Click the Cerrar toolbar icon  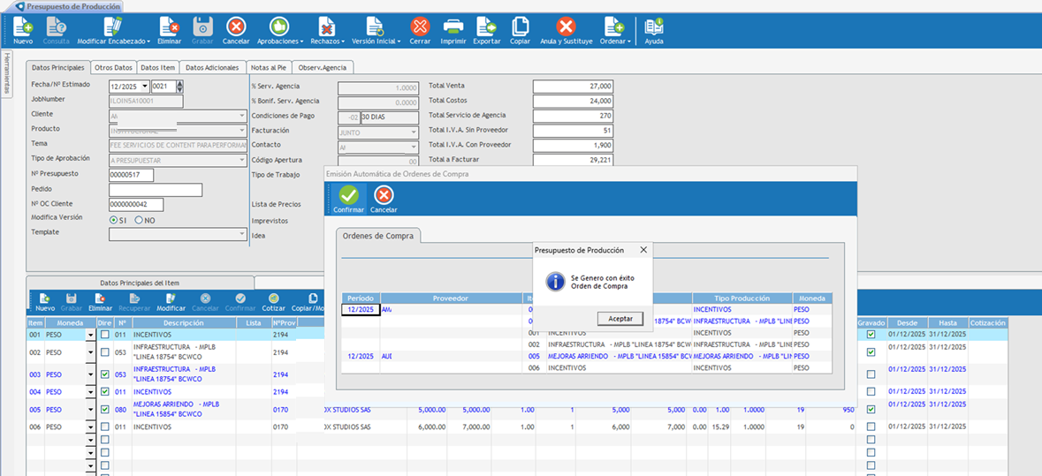coord(420,27)
